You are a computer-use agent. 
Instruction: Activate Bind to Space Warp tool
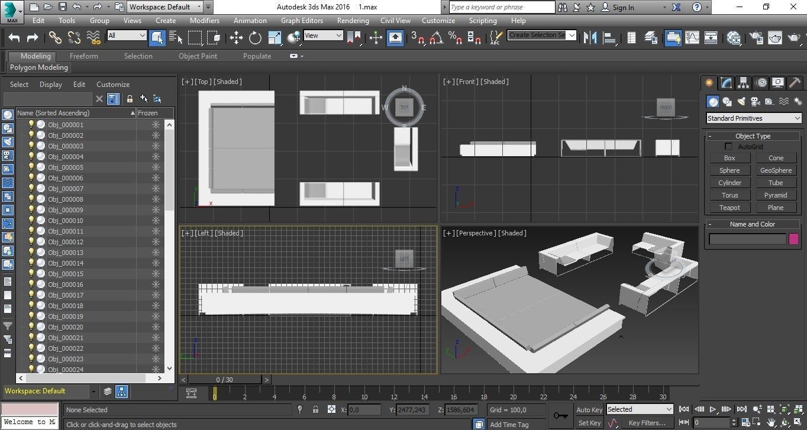click(x=93, y=37)
